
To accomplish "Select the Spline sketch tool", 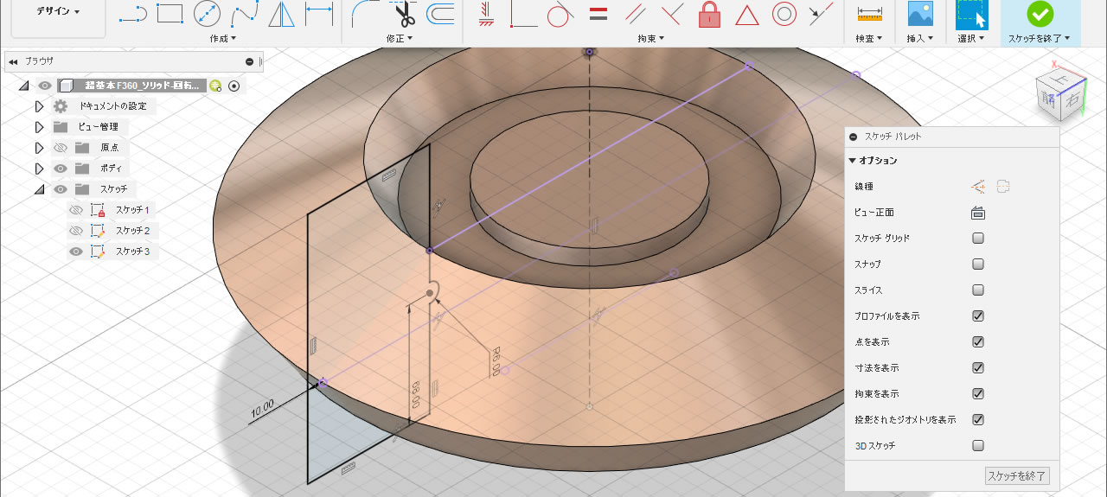I will [x=244, y=14].
